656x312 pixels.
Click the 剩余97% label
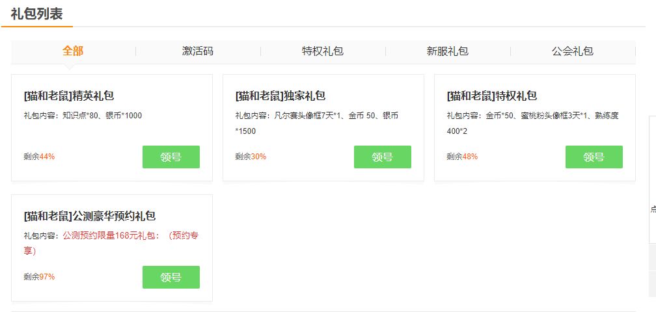39,276
